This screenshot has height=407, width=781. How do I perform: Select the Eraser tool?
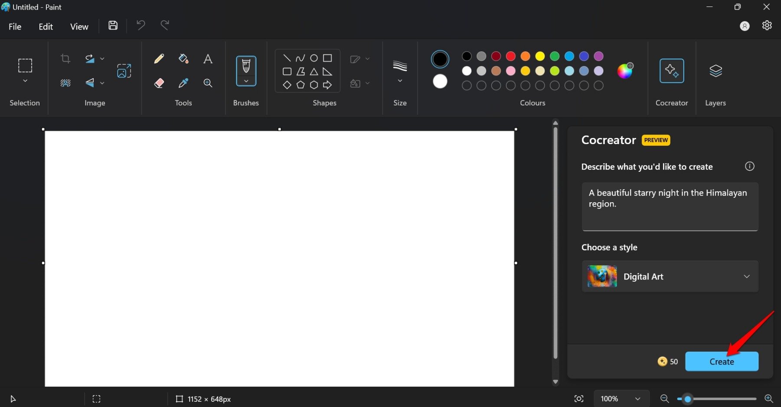point(159,83)
